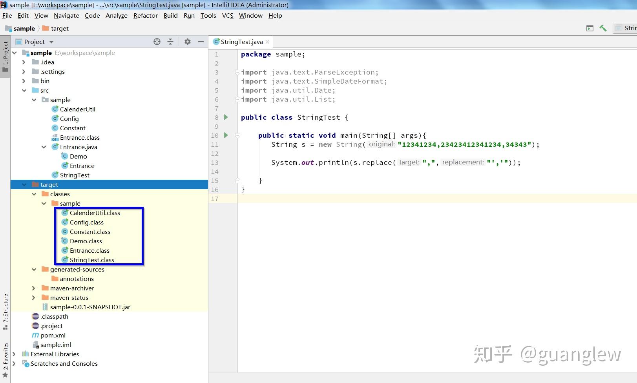Expand the maven-archiver folder
The width and height of the screenshot is (637, 383).
click(x=34, y=288)
